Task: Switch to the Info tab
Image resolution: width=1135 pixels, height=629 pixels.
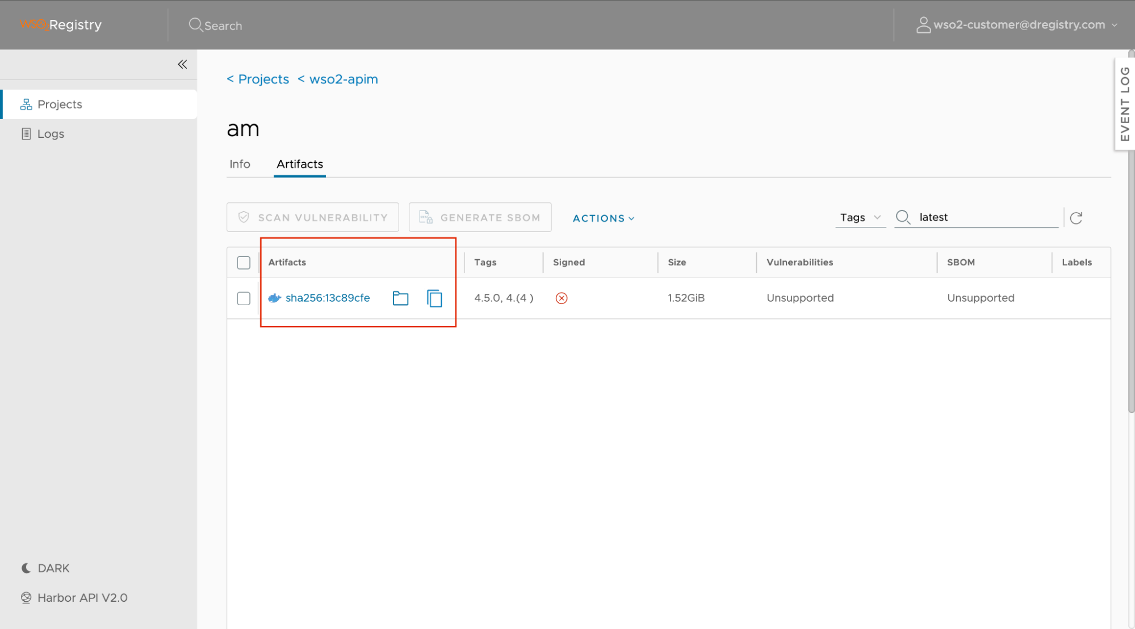Action: coord(240,164)
